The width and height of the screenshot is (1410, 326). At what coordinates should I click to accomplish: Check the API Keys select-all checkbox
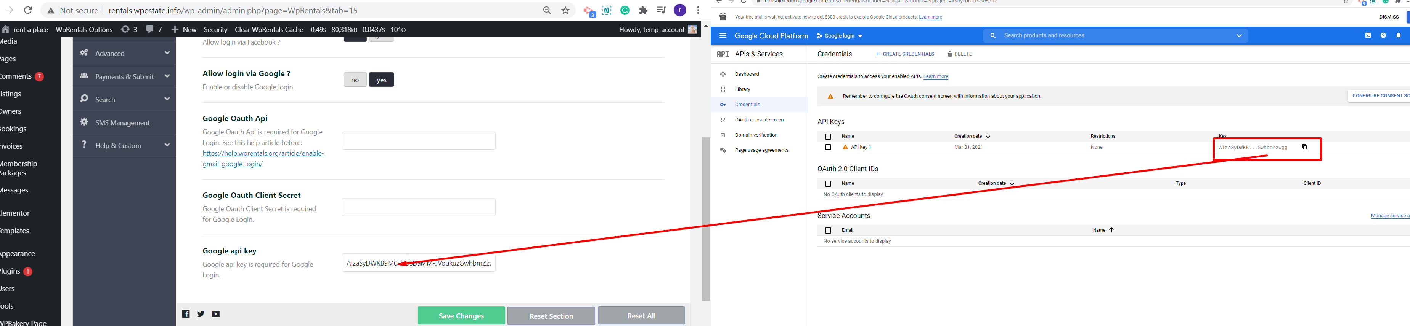[828, 137]
